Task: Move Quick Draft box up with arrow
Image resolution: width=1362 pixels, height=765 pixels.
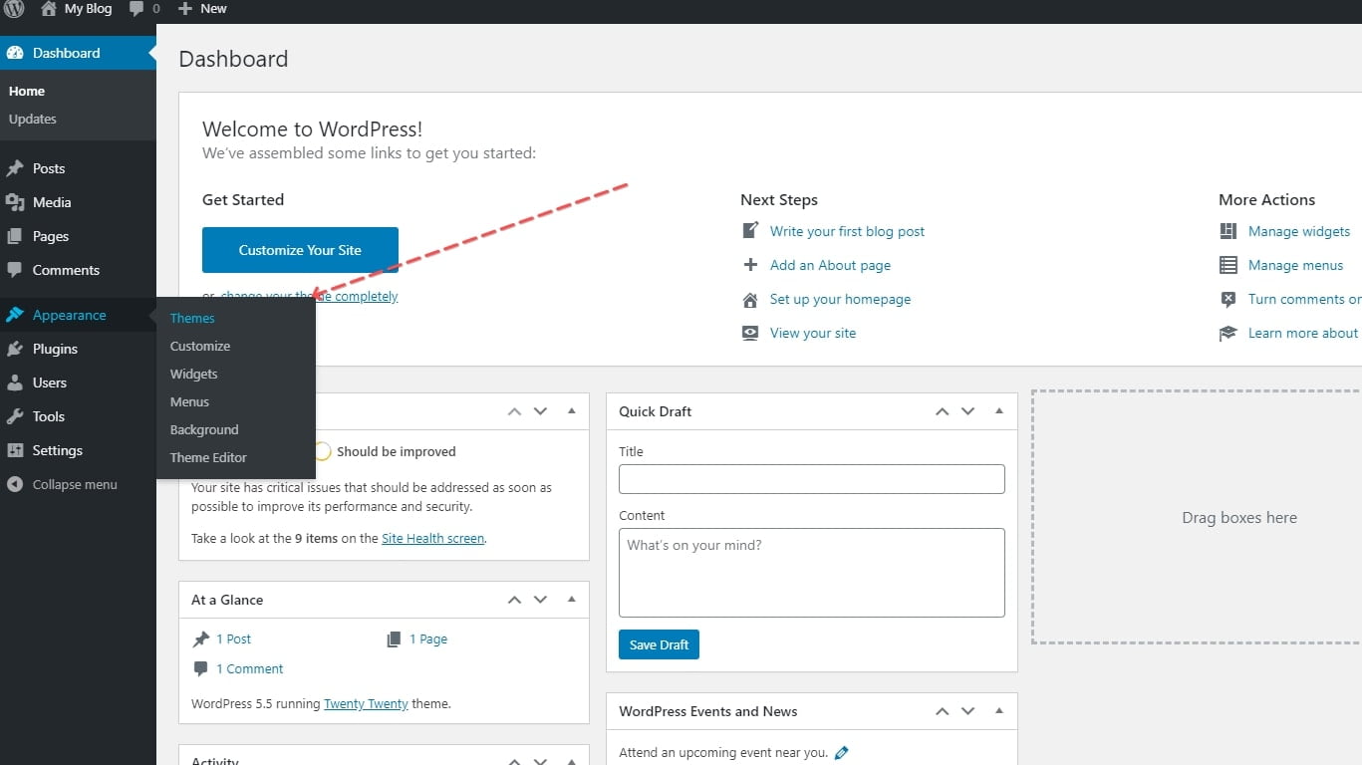Action: point(942,411)
